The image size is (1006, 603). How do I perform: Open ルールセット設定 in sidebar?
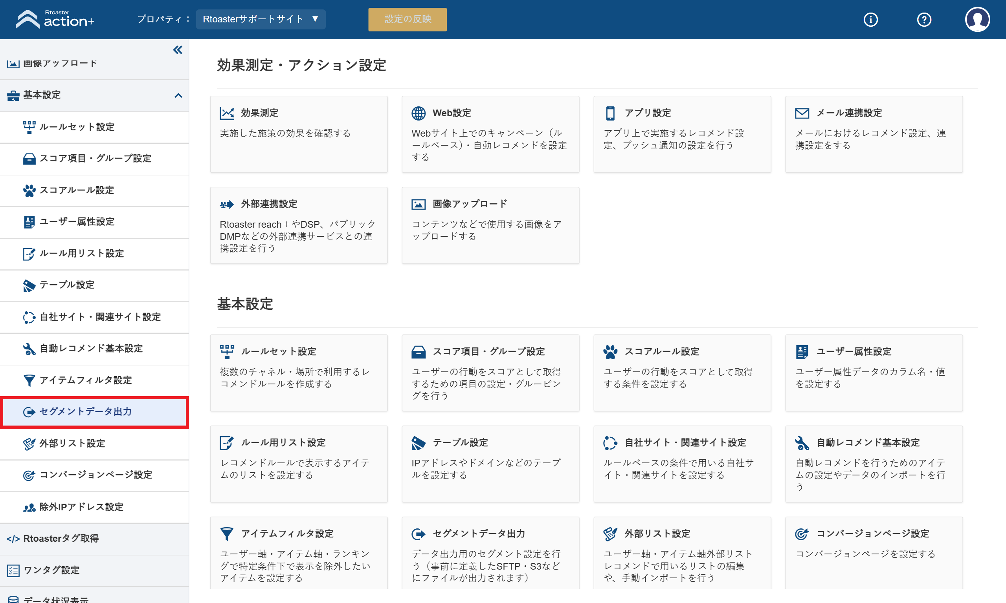click(x=94, y=127)
